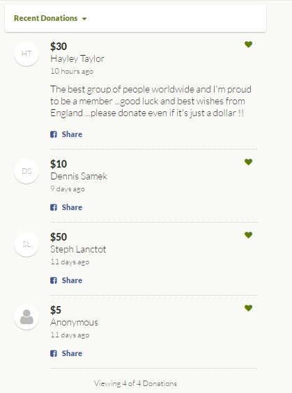Image resolution: width=292 pixels, height=393 pixels.
Task: Click the Facebook icon under Steph Lanctot's donation
Action: [54, 280]
